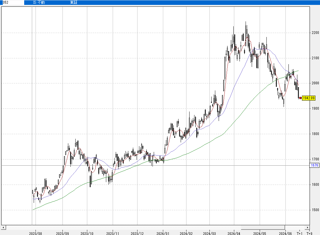This screenshot has height=235, width=320.
Task: Click the 2024/06 date label
Action: (x=285, y=233)
